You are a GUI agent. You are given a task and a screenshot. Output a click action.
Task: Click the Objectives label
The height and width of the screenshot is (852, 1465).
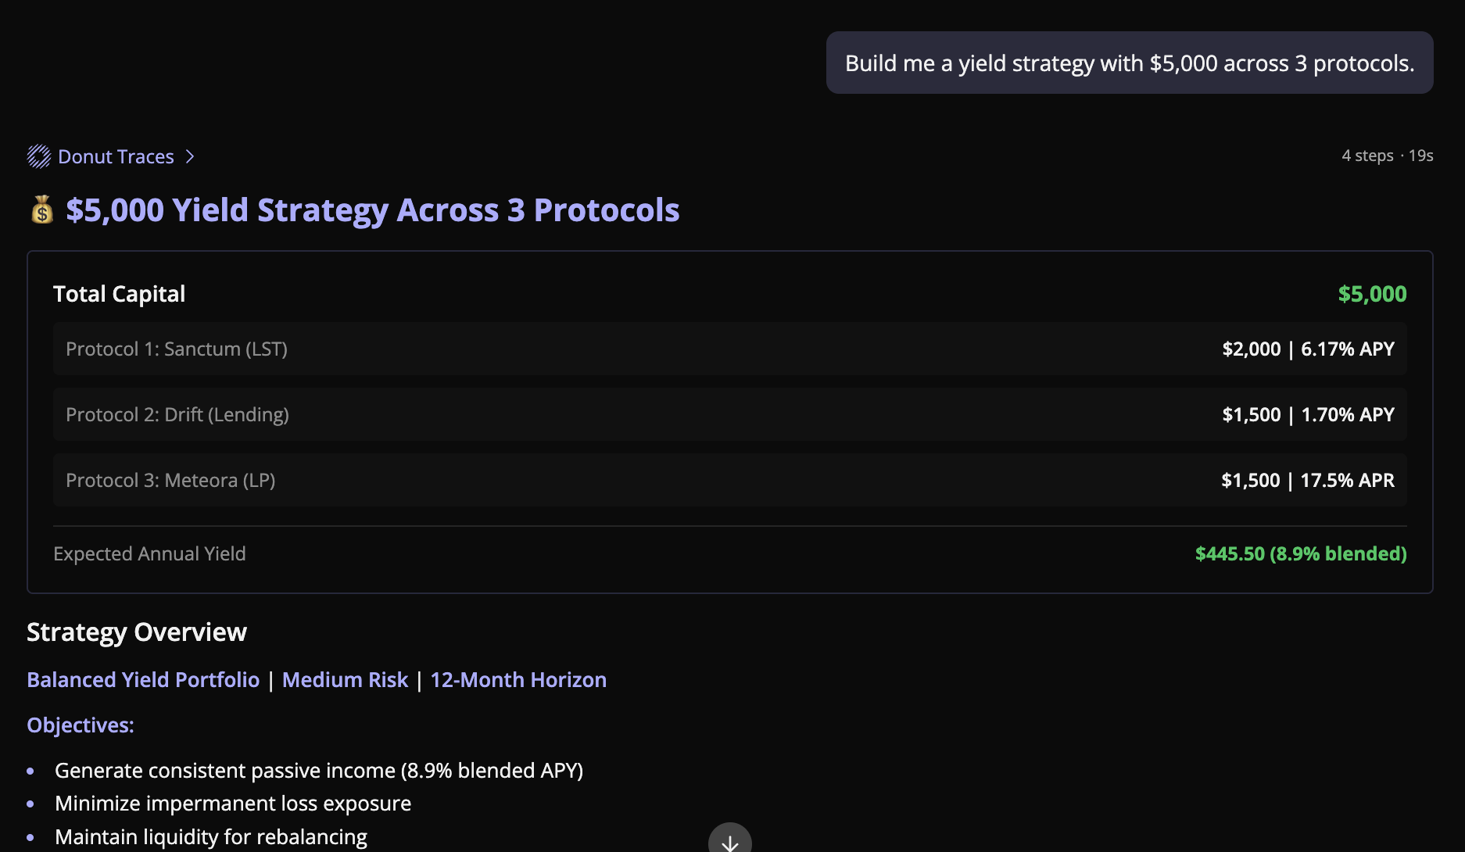[81, 725]
